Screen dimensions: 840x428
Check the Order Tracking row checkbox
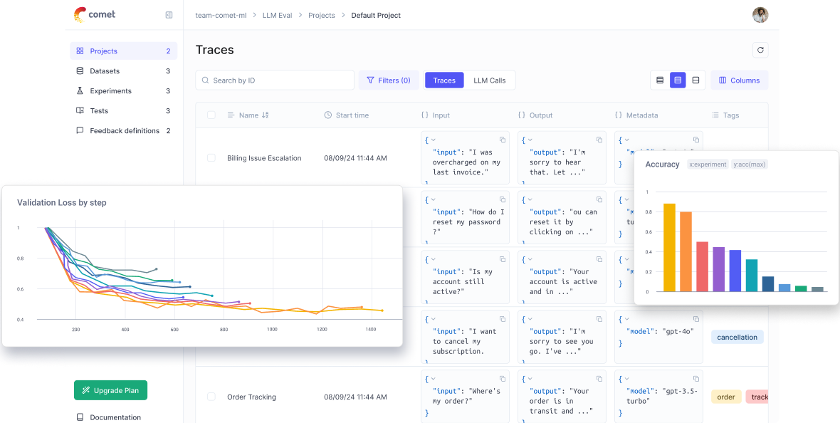coord(211,397)
